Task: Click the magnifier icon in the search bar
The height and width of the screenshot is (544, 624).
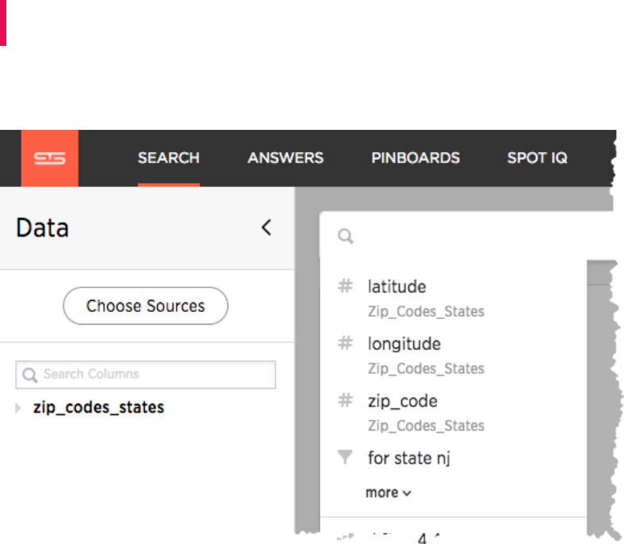Action: (346, 236)
